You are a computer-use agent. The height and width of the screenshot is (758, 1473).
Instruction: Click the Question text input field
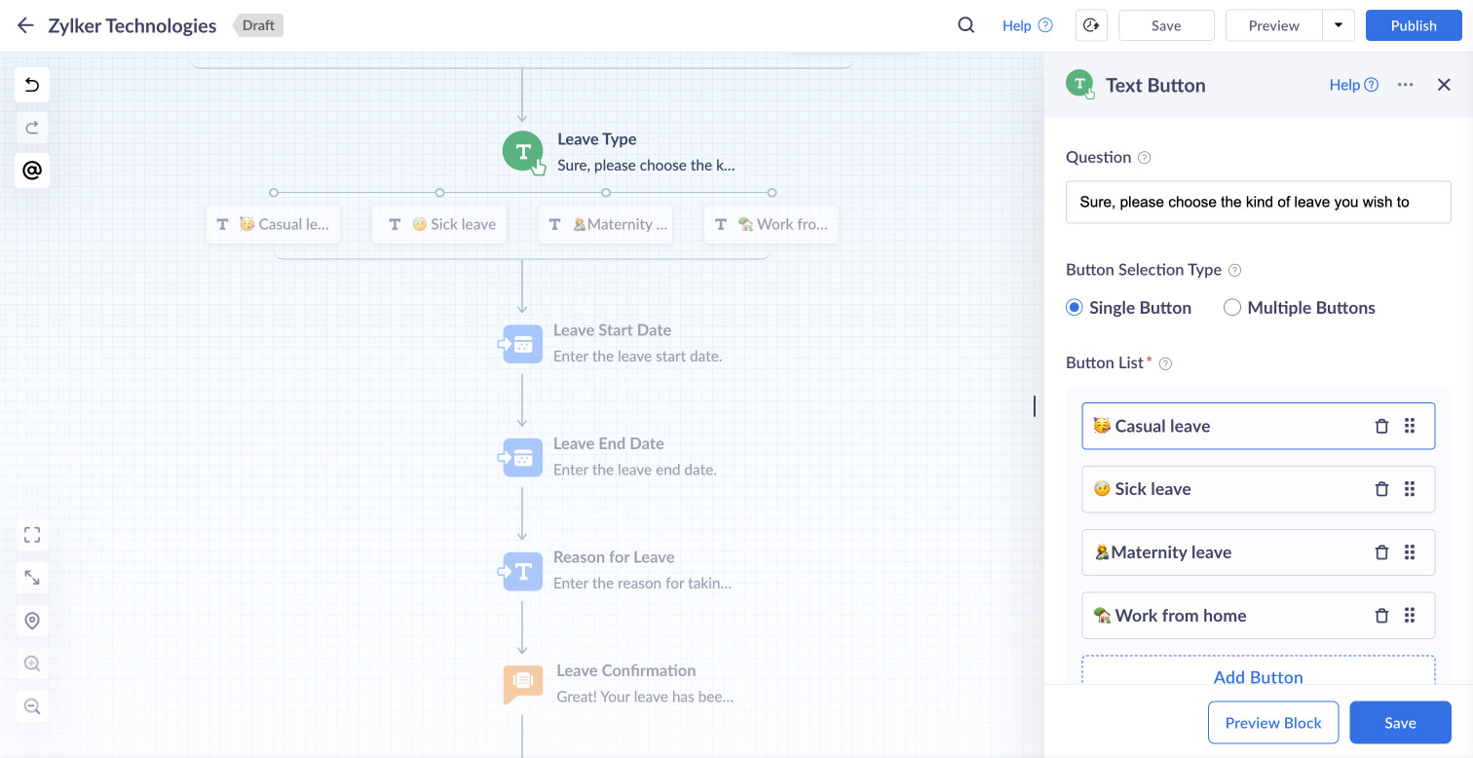1259,202
